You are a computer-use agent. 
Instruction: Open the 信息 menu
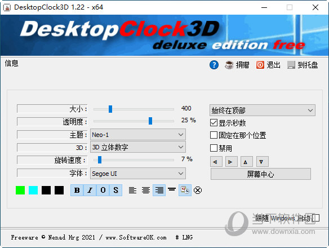11,63
